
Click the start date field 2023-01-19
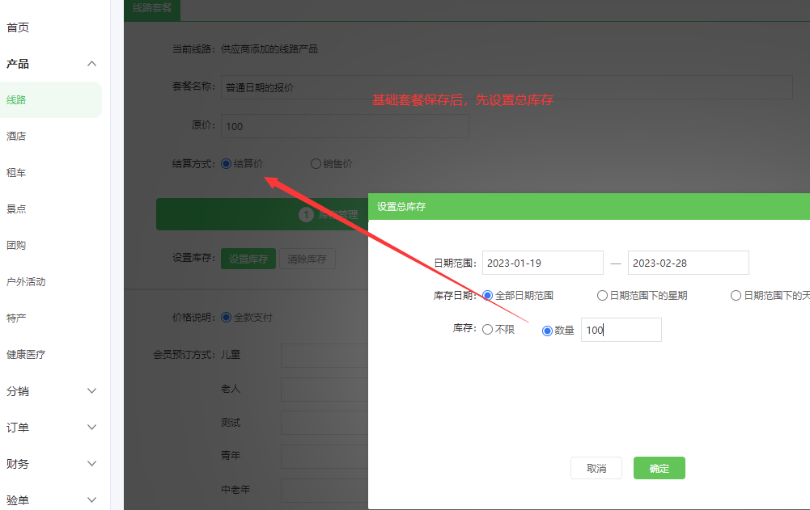(542, 263)
